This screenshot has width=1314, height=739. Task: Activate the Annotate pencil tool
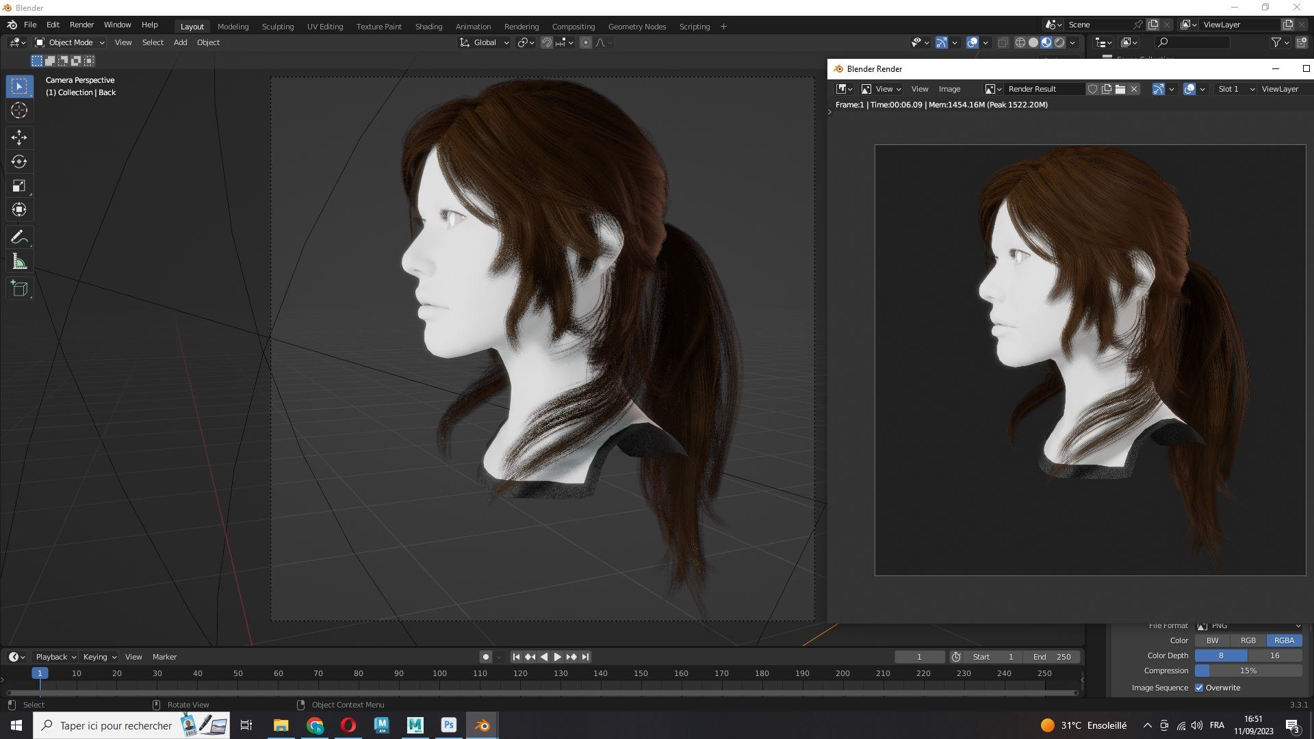click(x=19, y=237)
